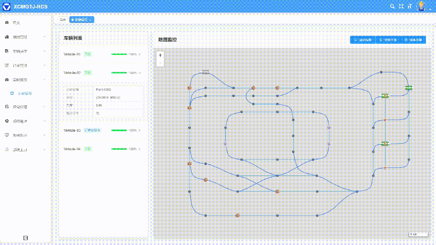Collapse the sidebar using the bottom icon
Image resolution: width=436 pixels, height=245 pixels.
(25, 238)
